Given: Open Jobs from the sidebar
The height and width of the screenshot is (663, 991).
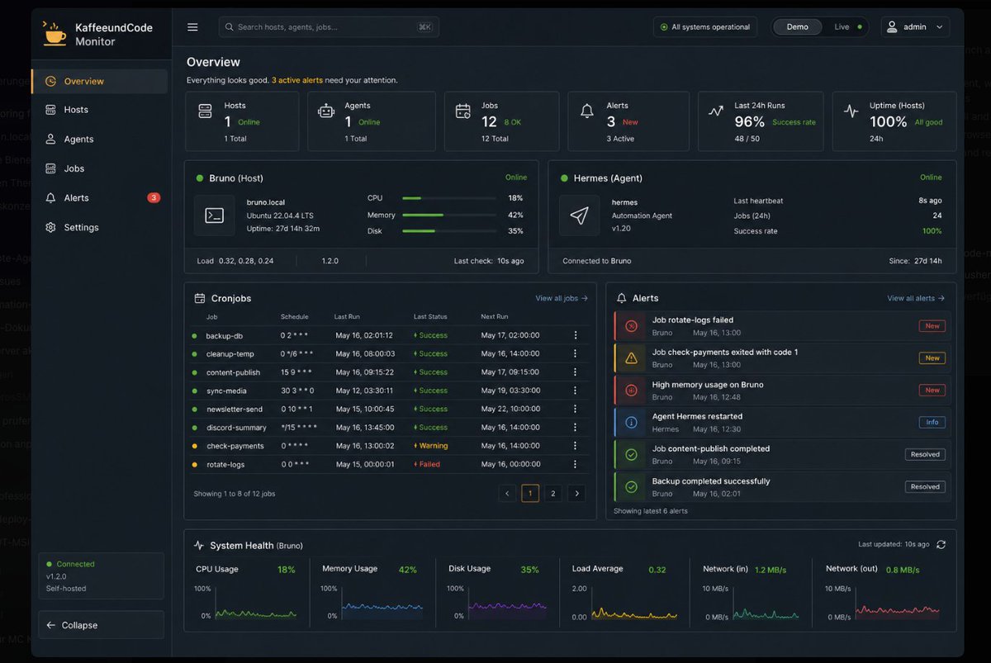Looking at the screenshot, I should click(x=100, y=168).
